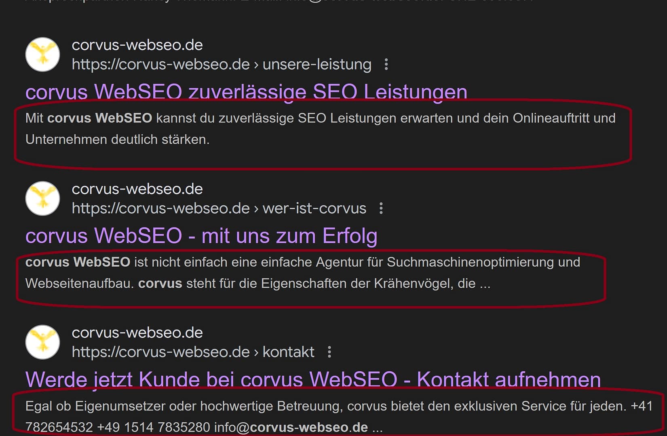Click snippet about 'Eigenschaften der Krähenvögel'
Image resolution: width=667 pixels, height=436 pixels.
click(303, 273)
